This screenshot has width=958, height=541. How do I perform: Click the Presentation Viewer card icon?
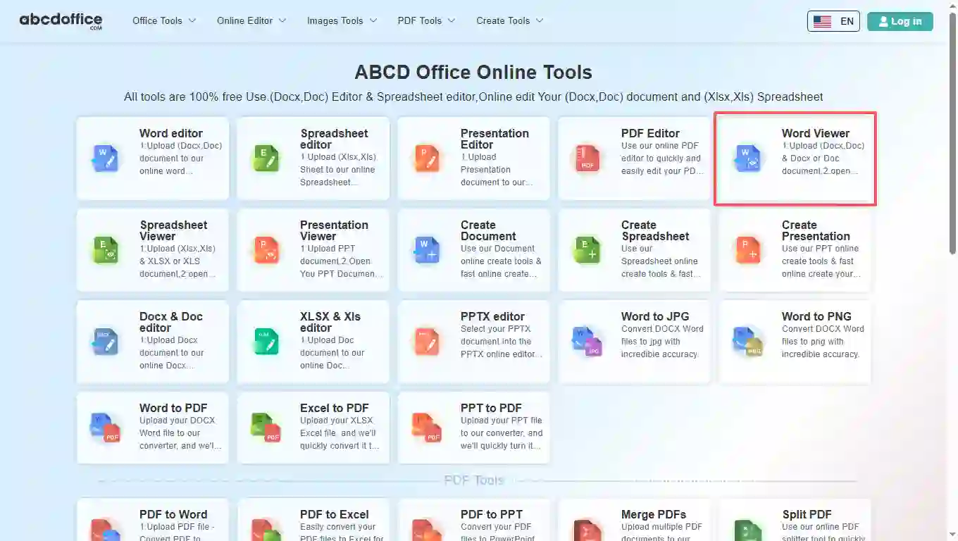266,250
